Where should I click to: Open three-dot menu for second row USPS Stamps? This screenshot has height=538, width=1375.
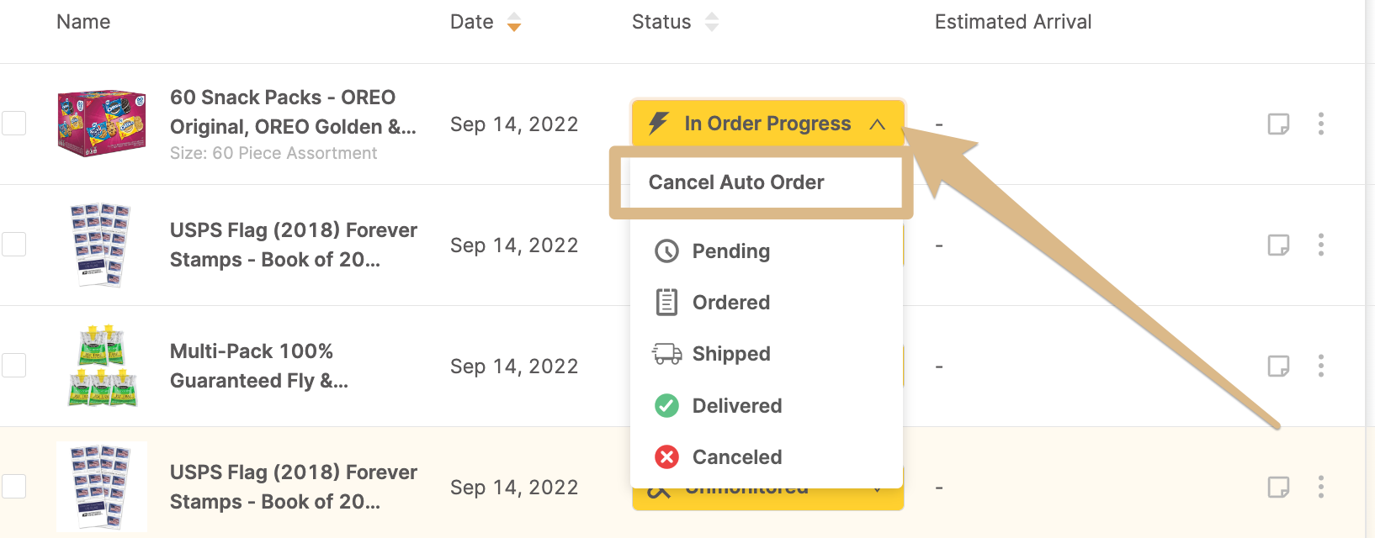point(1321,245)
